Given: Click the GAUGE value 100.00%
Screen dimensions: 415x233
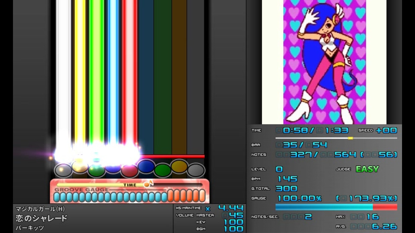Looking at the screenshot, I should coord(299,198).
